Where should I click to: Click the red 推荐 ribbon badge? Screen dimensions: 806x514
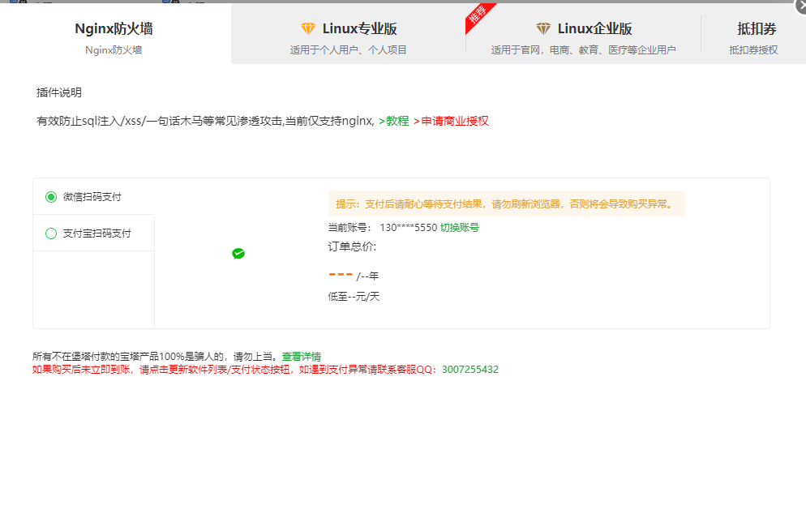[478, 15]
